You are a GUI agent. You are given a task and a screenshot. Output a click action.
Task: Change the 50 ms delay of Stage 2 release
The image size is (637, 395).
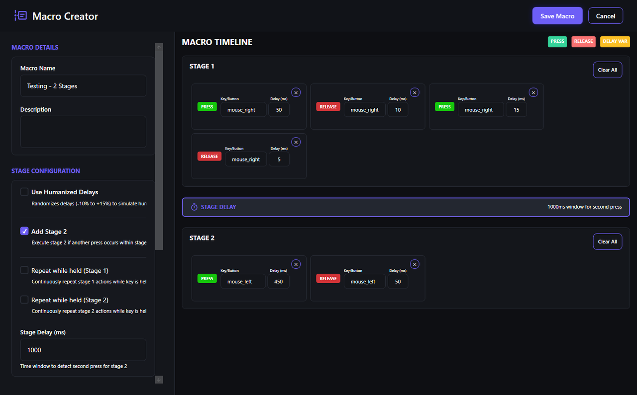pos(398,282)
